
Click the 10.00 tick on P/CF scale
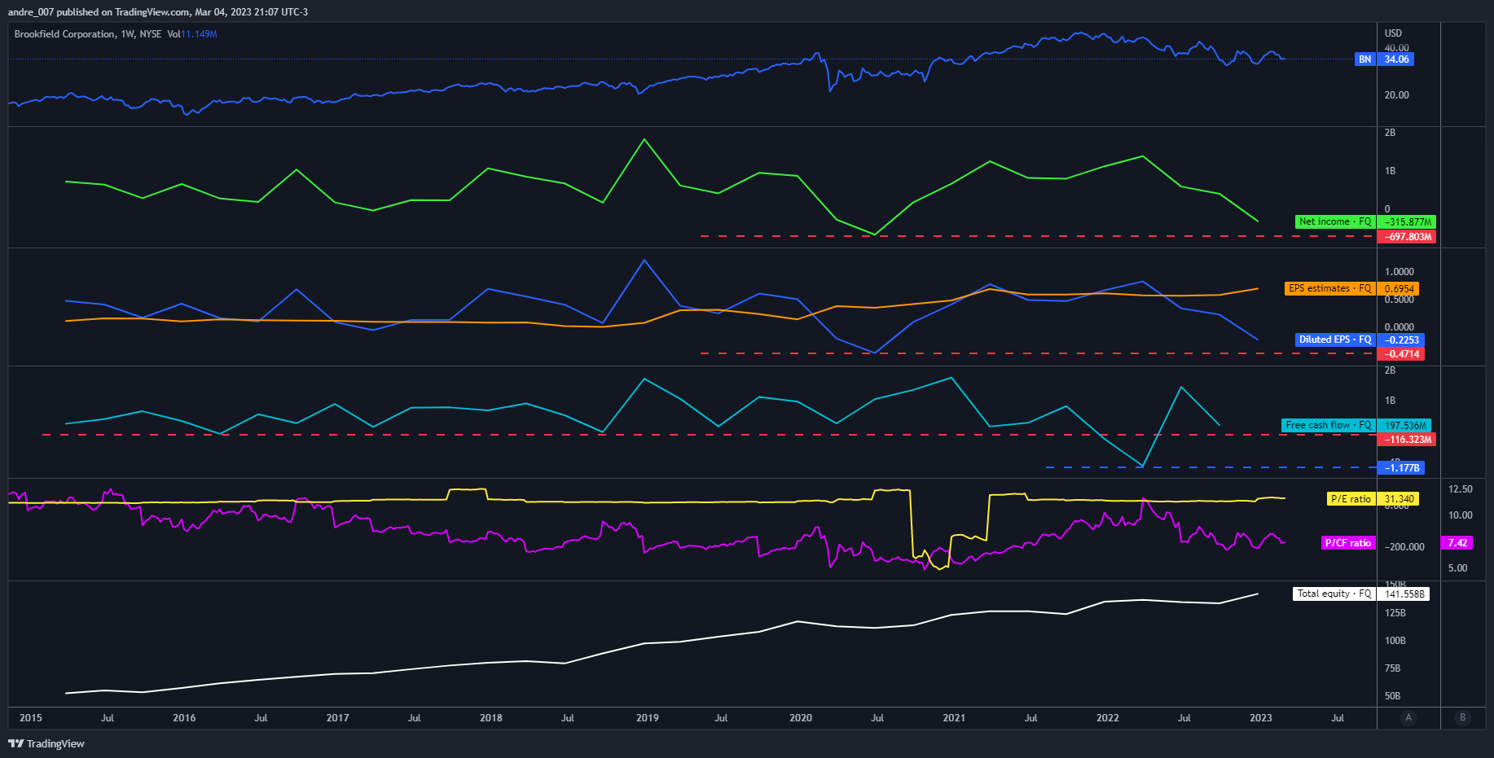[1461, 515]
